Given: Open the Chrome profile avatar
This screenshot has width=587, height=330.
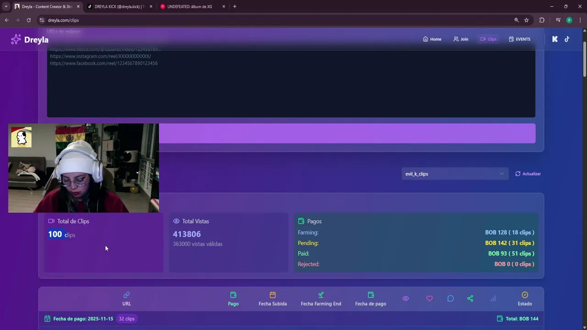Looking at the screenshot, I should (569, 20).
